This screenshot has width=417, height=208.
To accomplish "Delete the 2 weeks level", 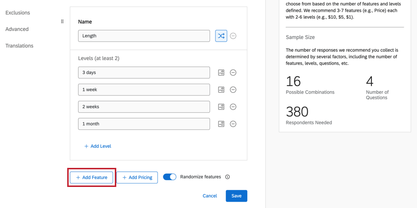I will 234,107.
